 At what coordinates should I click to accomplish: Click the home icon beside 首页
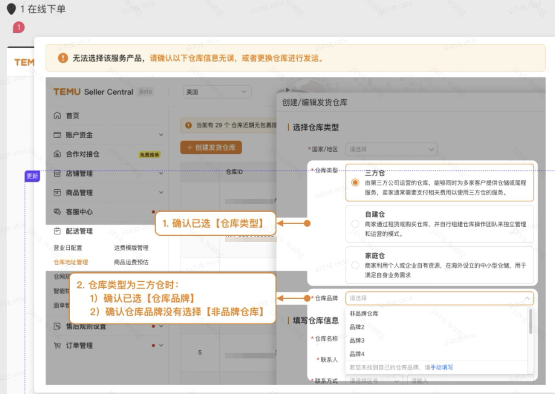[57, 115]
